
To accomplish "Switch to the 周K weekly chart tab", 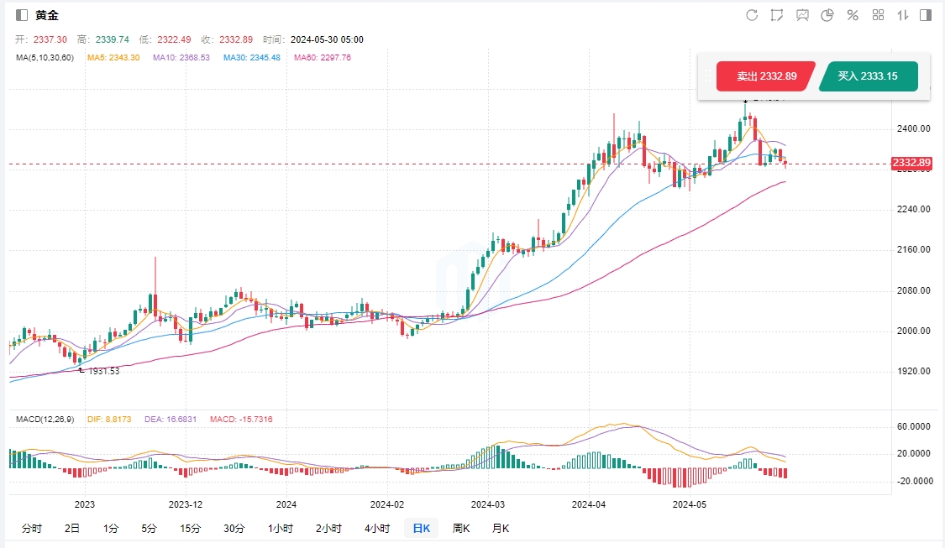I will (461, 528).
